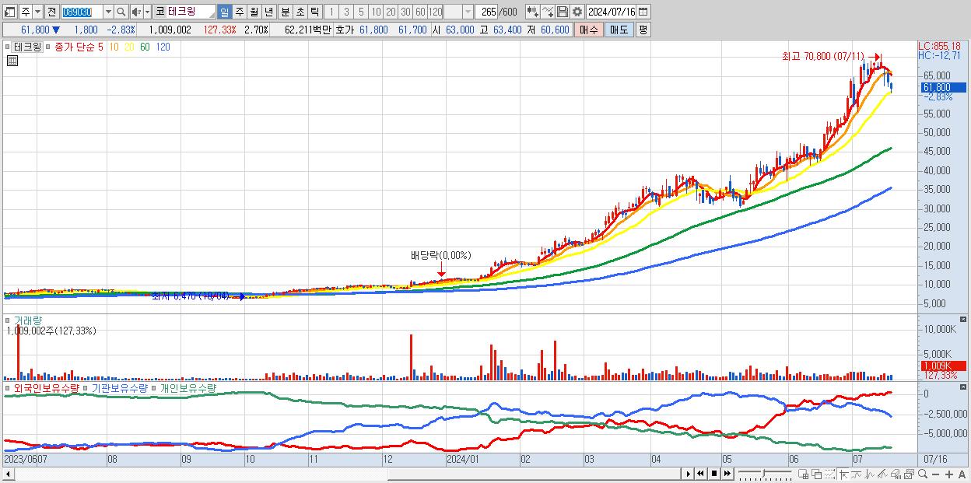Close the 거래량 volume panel
Screen dimensions: 971x483
coord(963,320)
